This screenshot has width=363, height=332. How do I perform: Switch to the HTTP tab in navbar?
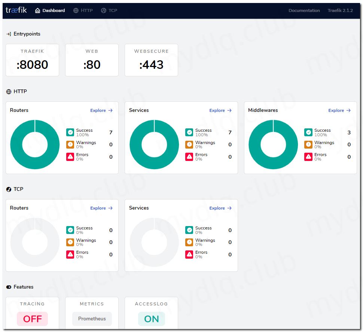83,10
